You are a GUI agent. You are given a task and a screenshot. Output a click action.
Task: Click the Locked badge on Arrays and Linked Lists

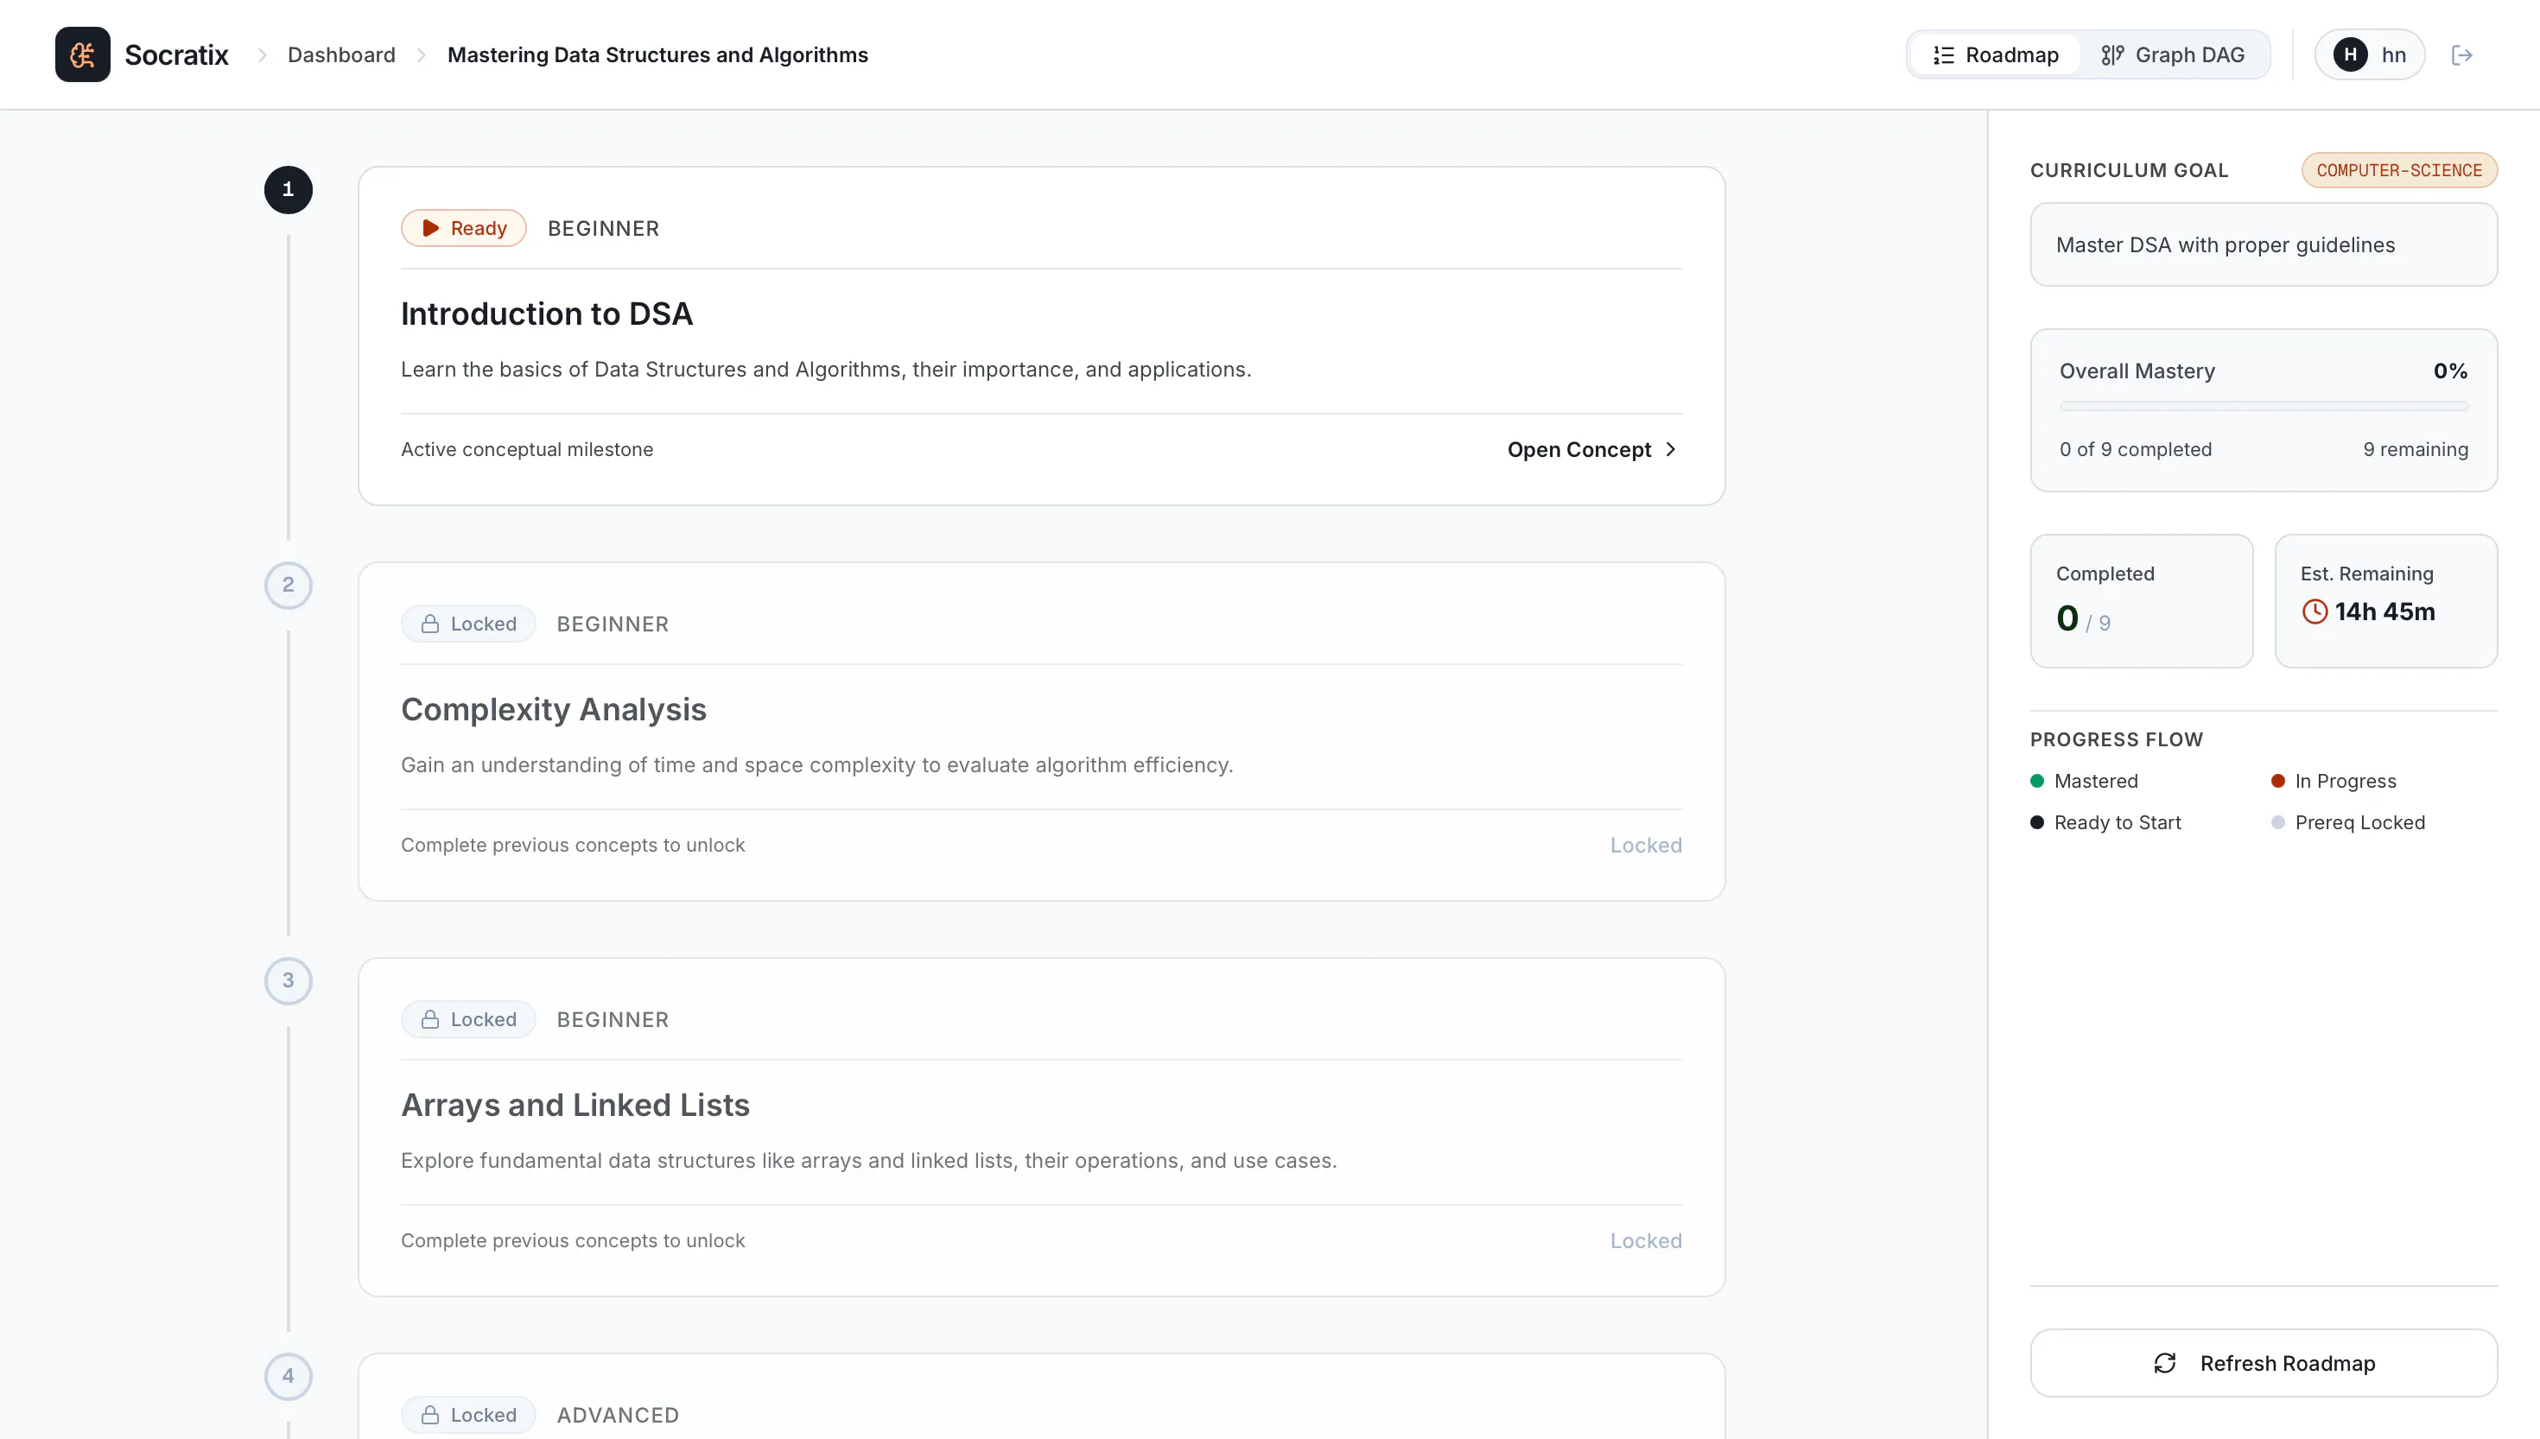(x=468, y=1019)
